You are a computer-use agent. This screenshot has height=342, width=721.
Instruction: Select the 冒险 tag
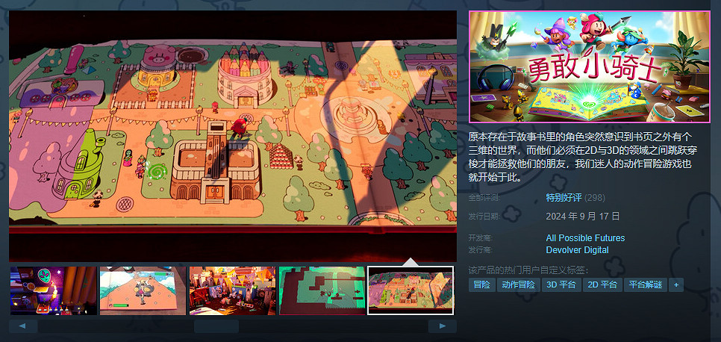pos(481,285)
